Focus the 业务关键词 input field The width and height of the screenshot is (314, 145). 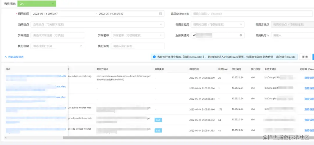pyautogui.click(x=217, y=35)
